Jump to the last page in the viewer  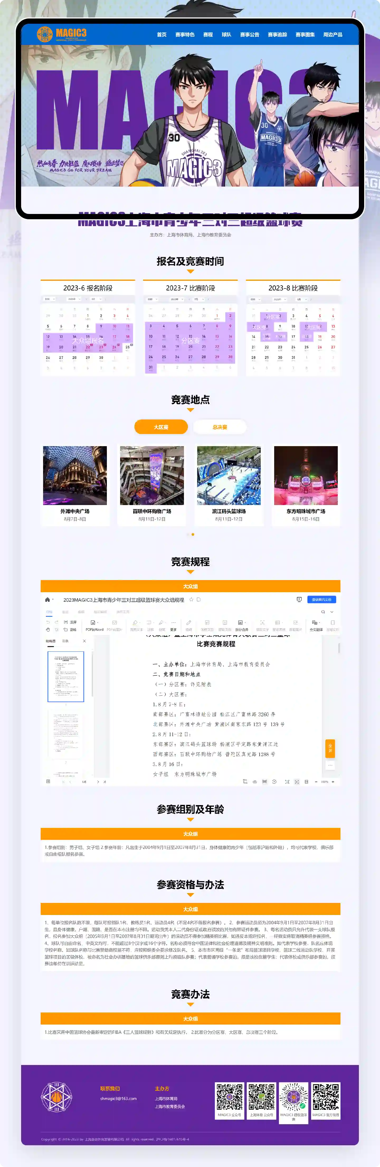click(105, 781)
